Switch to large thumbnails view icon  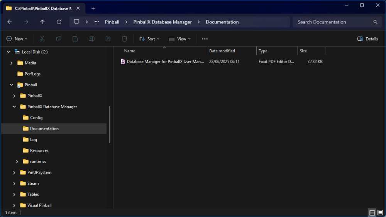tap(380, 213)
